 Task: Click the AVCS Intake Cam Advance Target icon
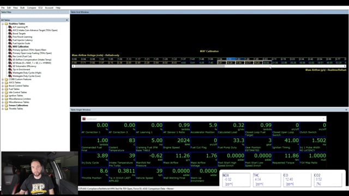click(x=10, y=30)
